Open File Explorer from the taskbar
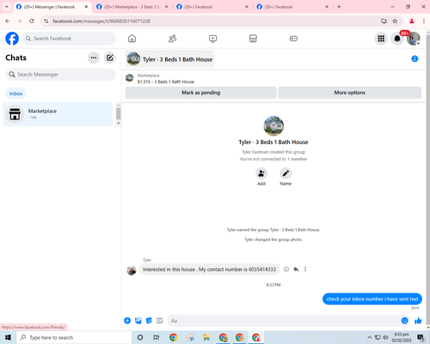430x344 pixels. coord(206,337)
